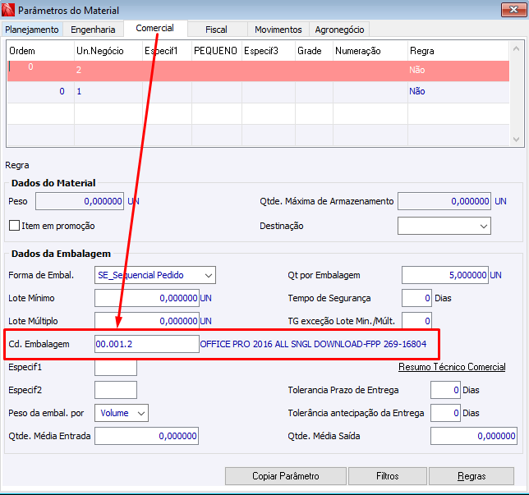Go to the Agronegócio tab
529x495 pixels.
pyautogui.click(x=339, y=30)
